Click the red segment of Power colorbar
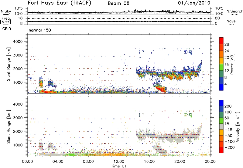 pos(221,41)
